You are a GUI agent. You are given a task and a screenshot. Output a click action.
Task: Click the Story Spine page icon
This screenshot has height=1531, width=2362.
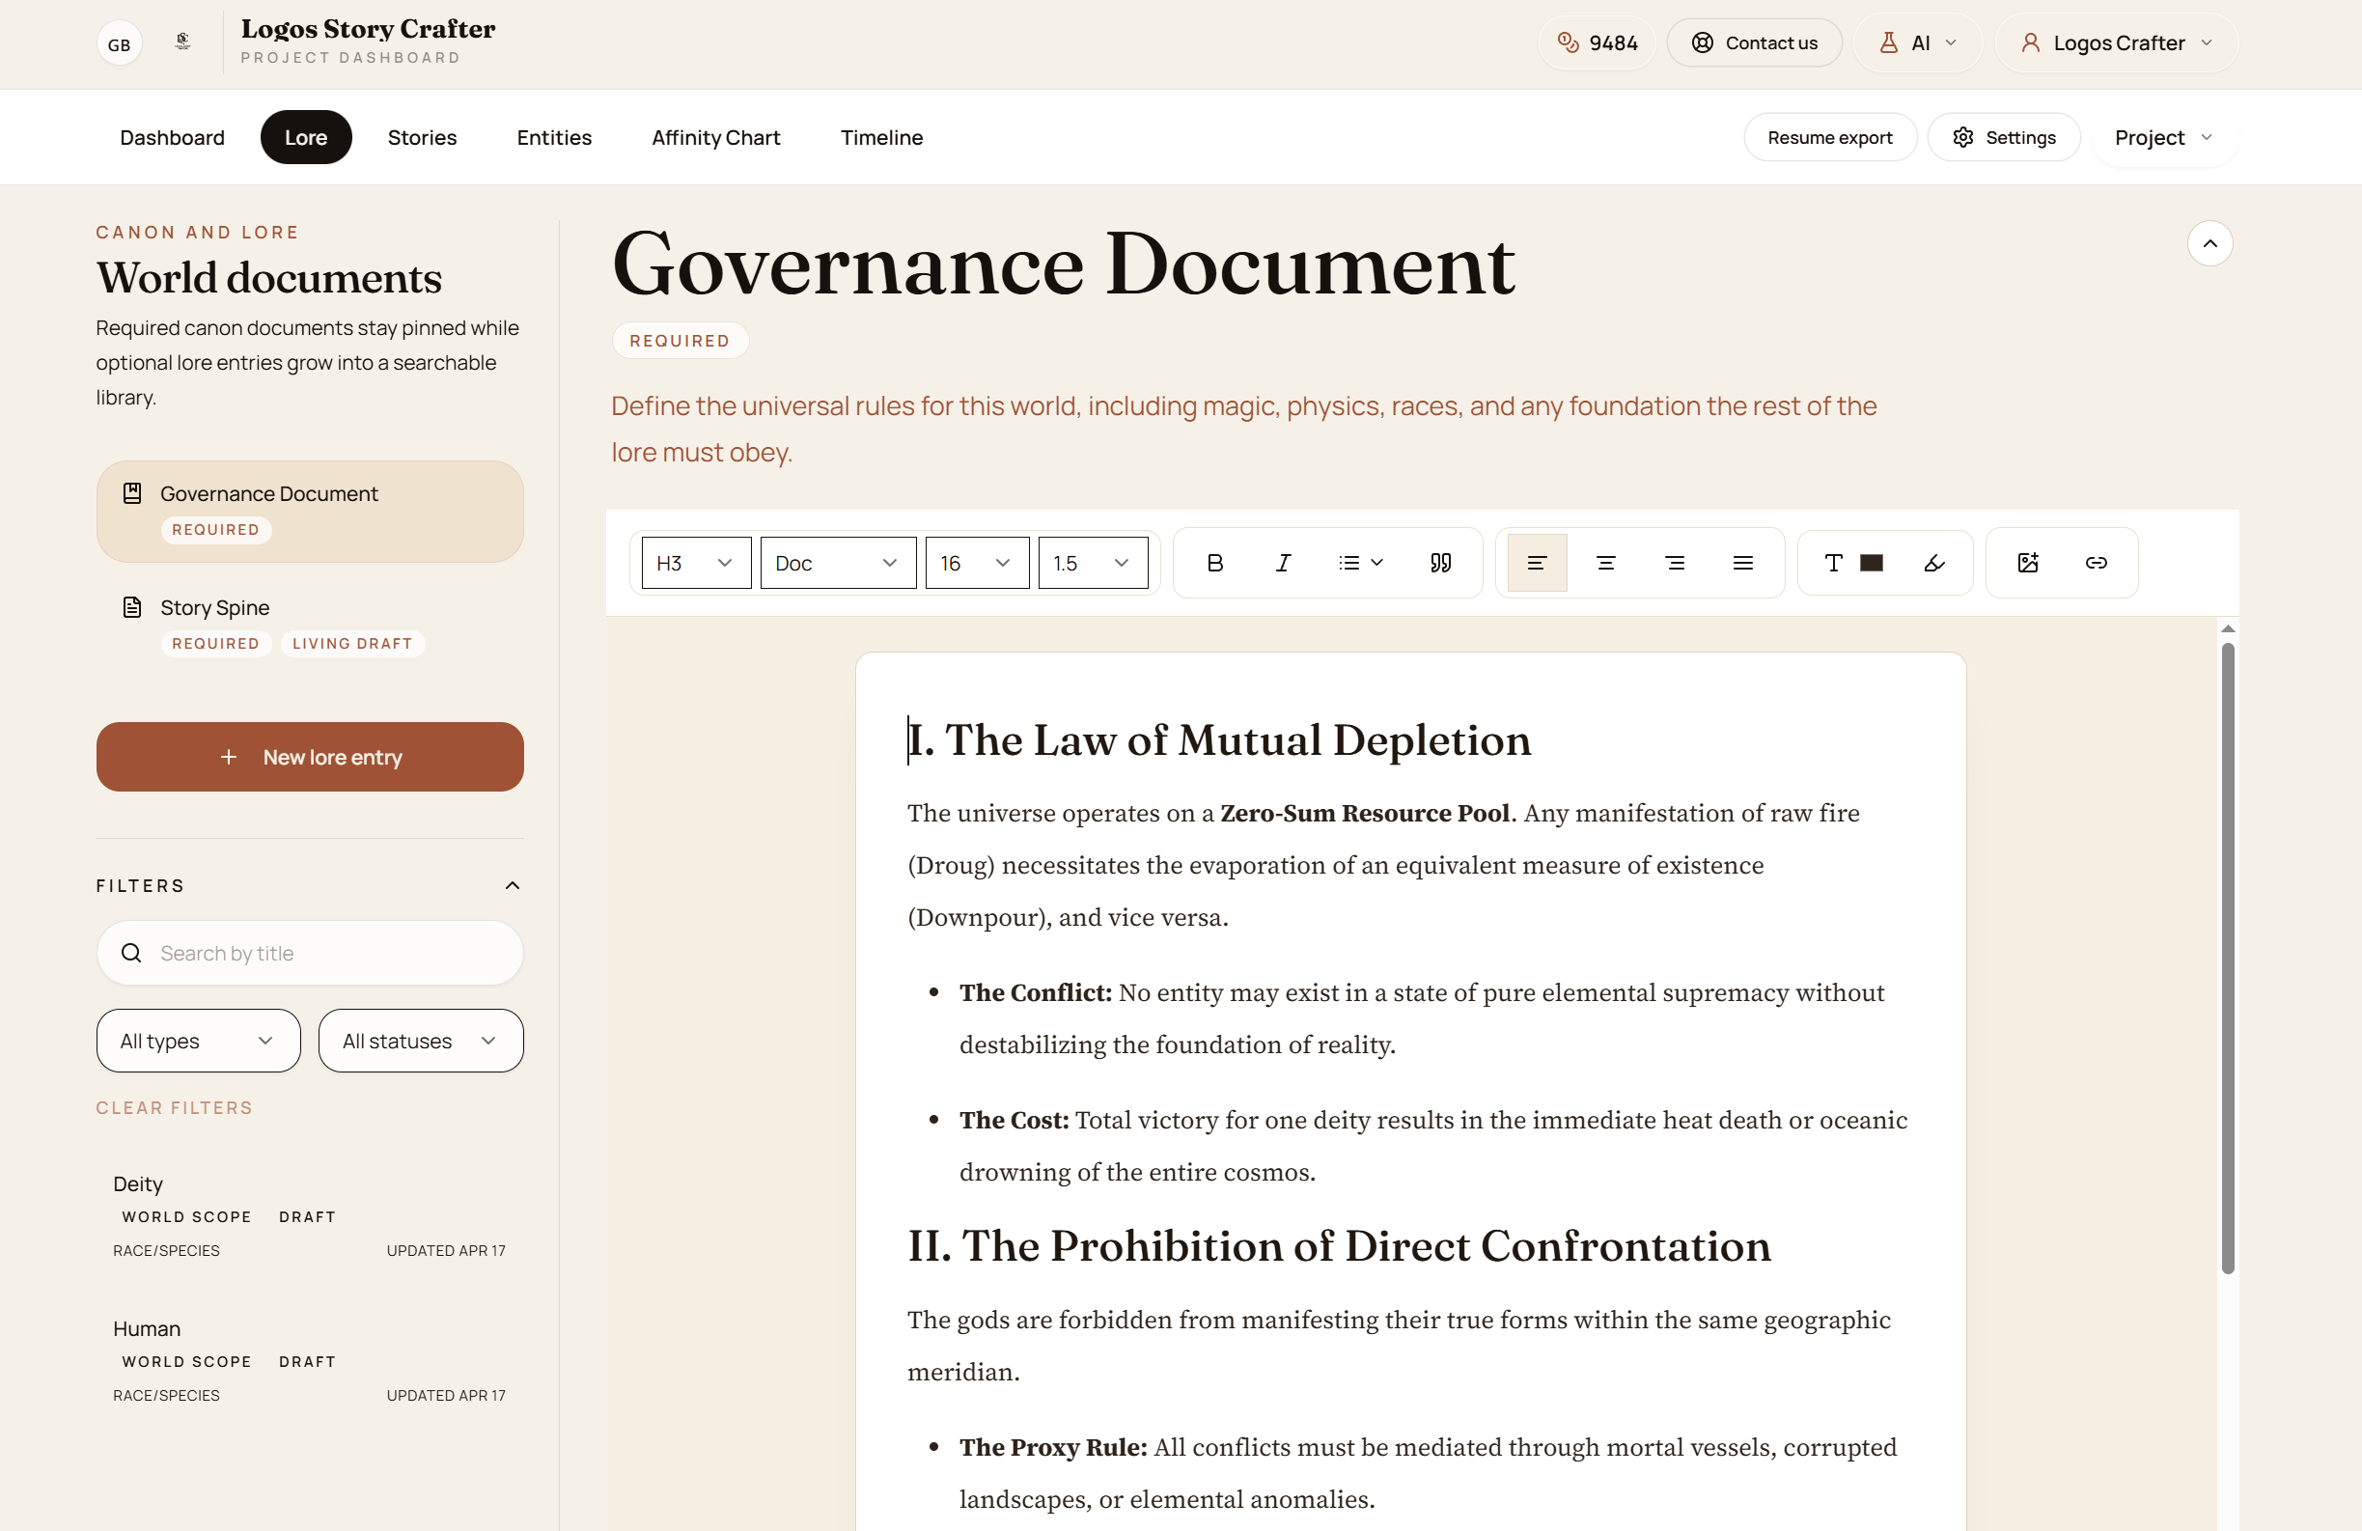(x=132, y=607)
